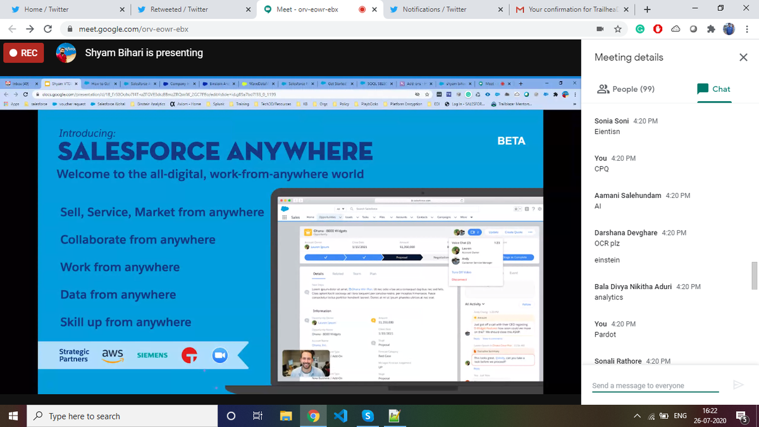Open camera permission icon in address bar
This screenshot has width=759, height=427.
click(600, 29)
